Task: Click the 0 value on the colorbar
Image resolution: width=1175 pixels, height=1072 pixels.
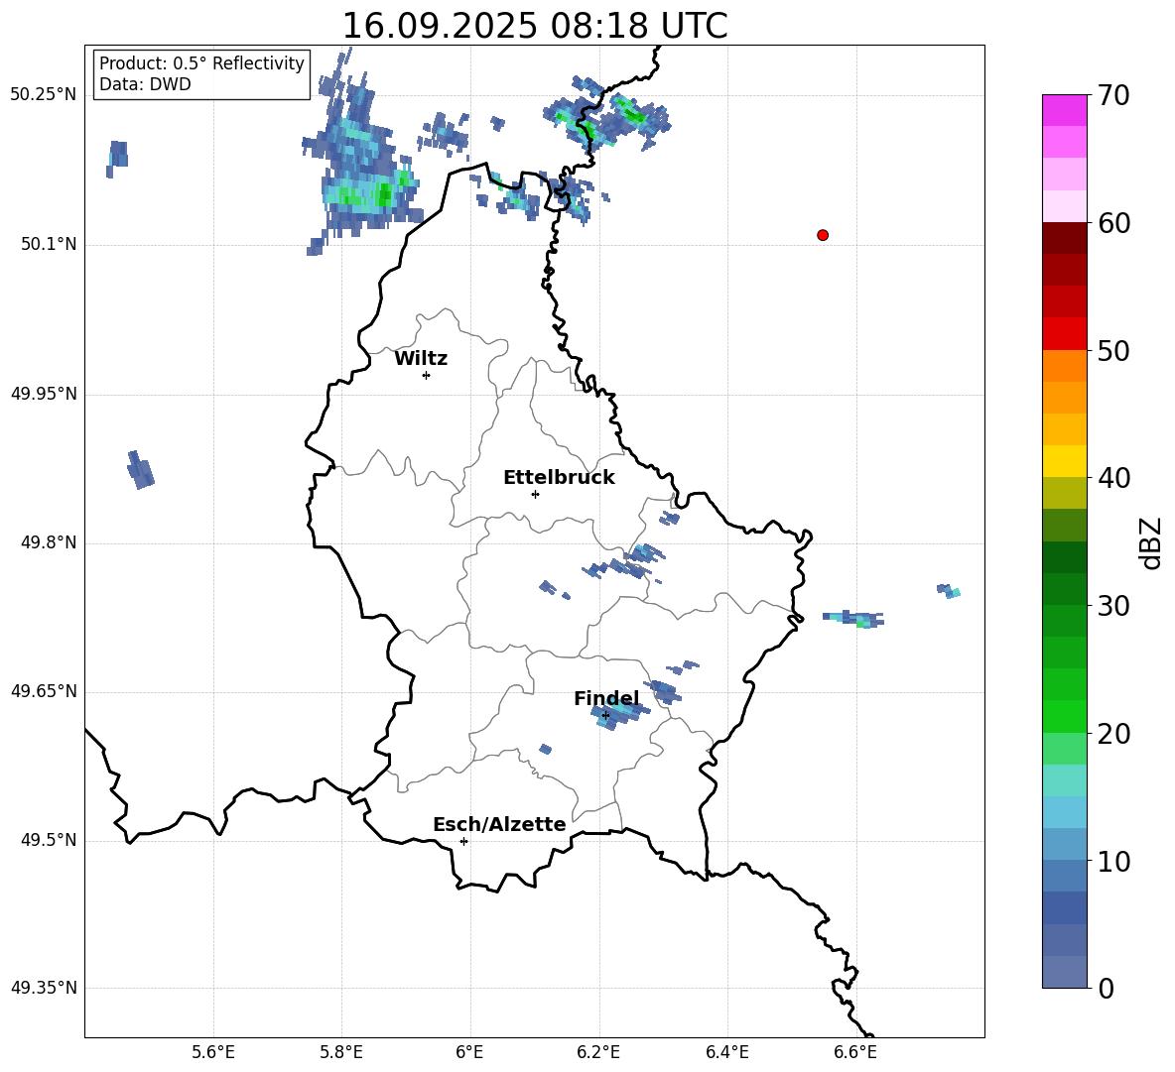Action: click(x=1106, y=988)
